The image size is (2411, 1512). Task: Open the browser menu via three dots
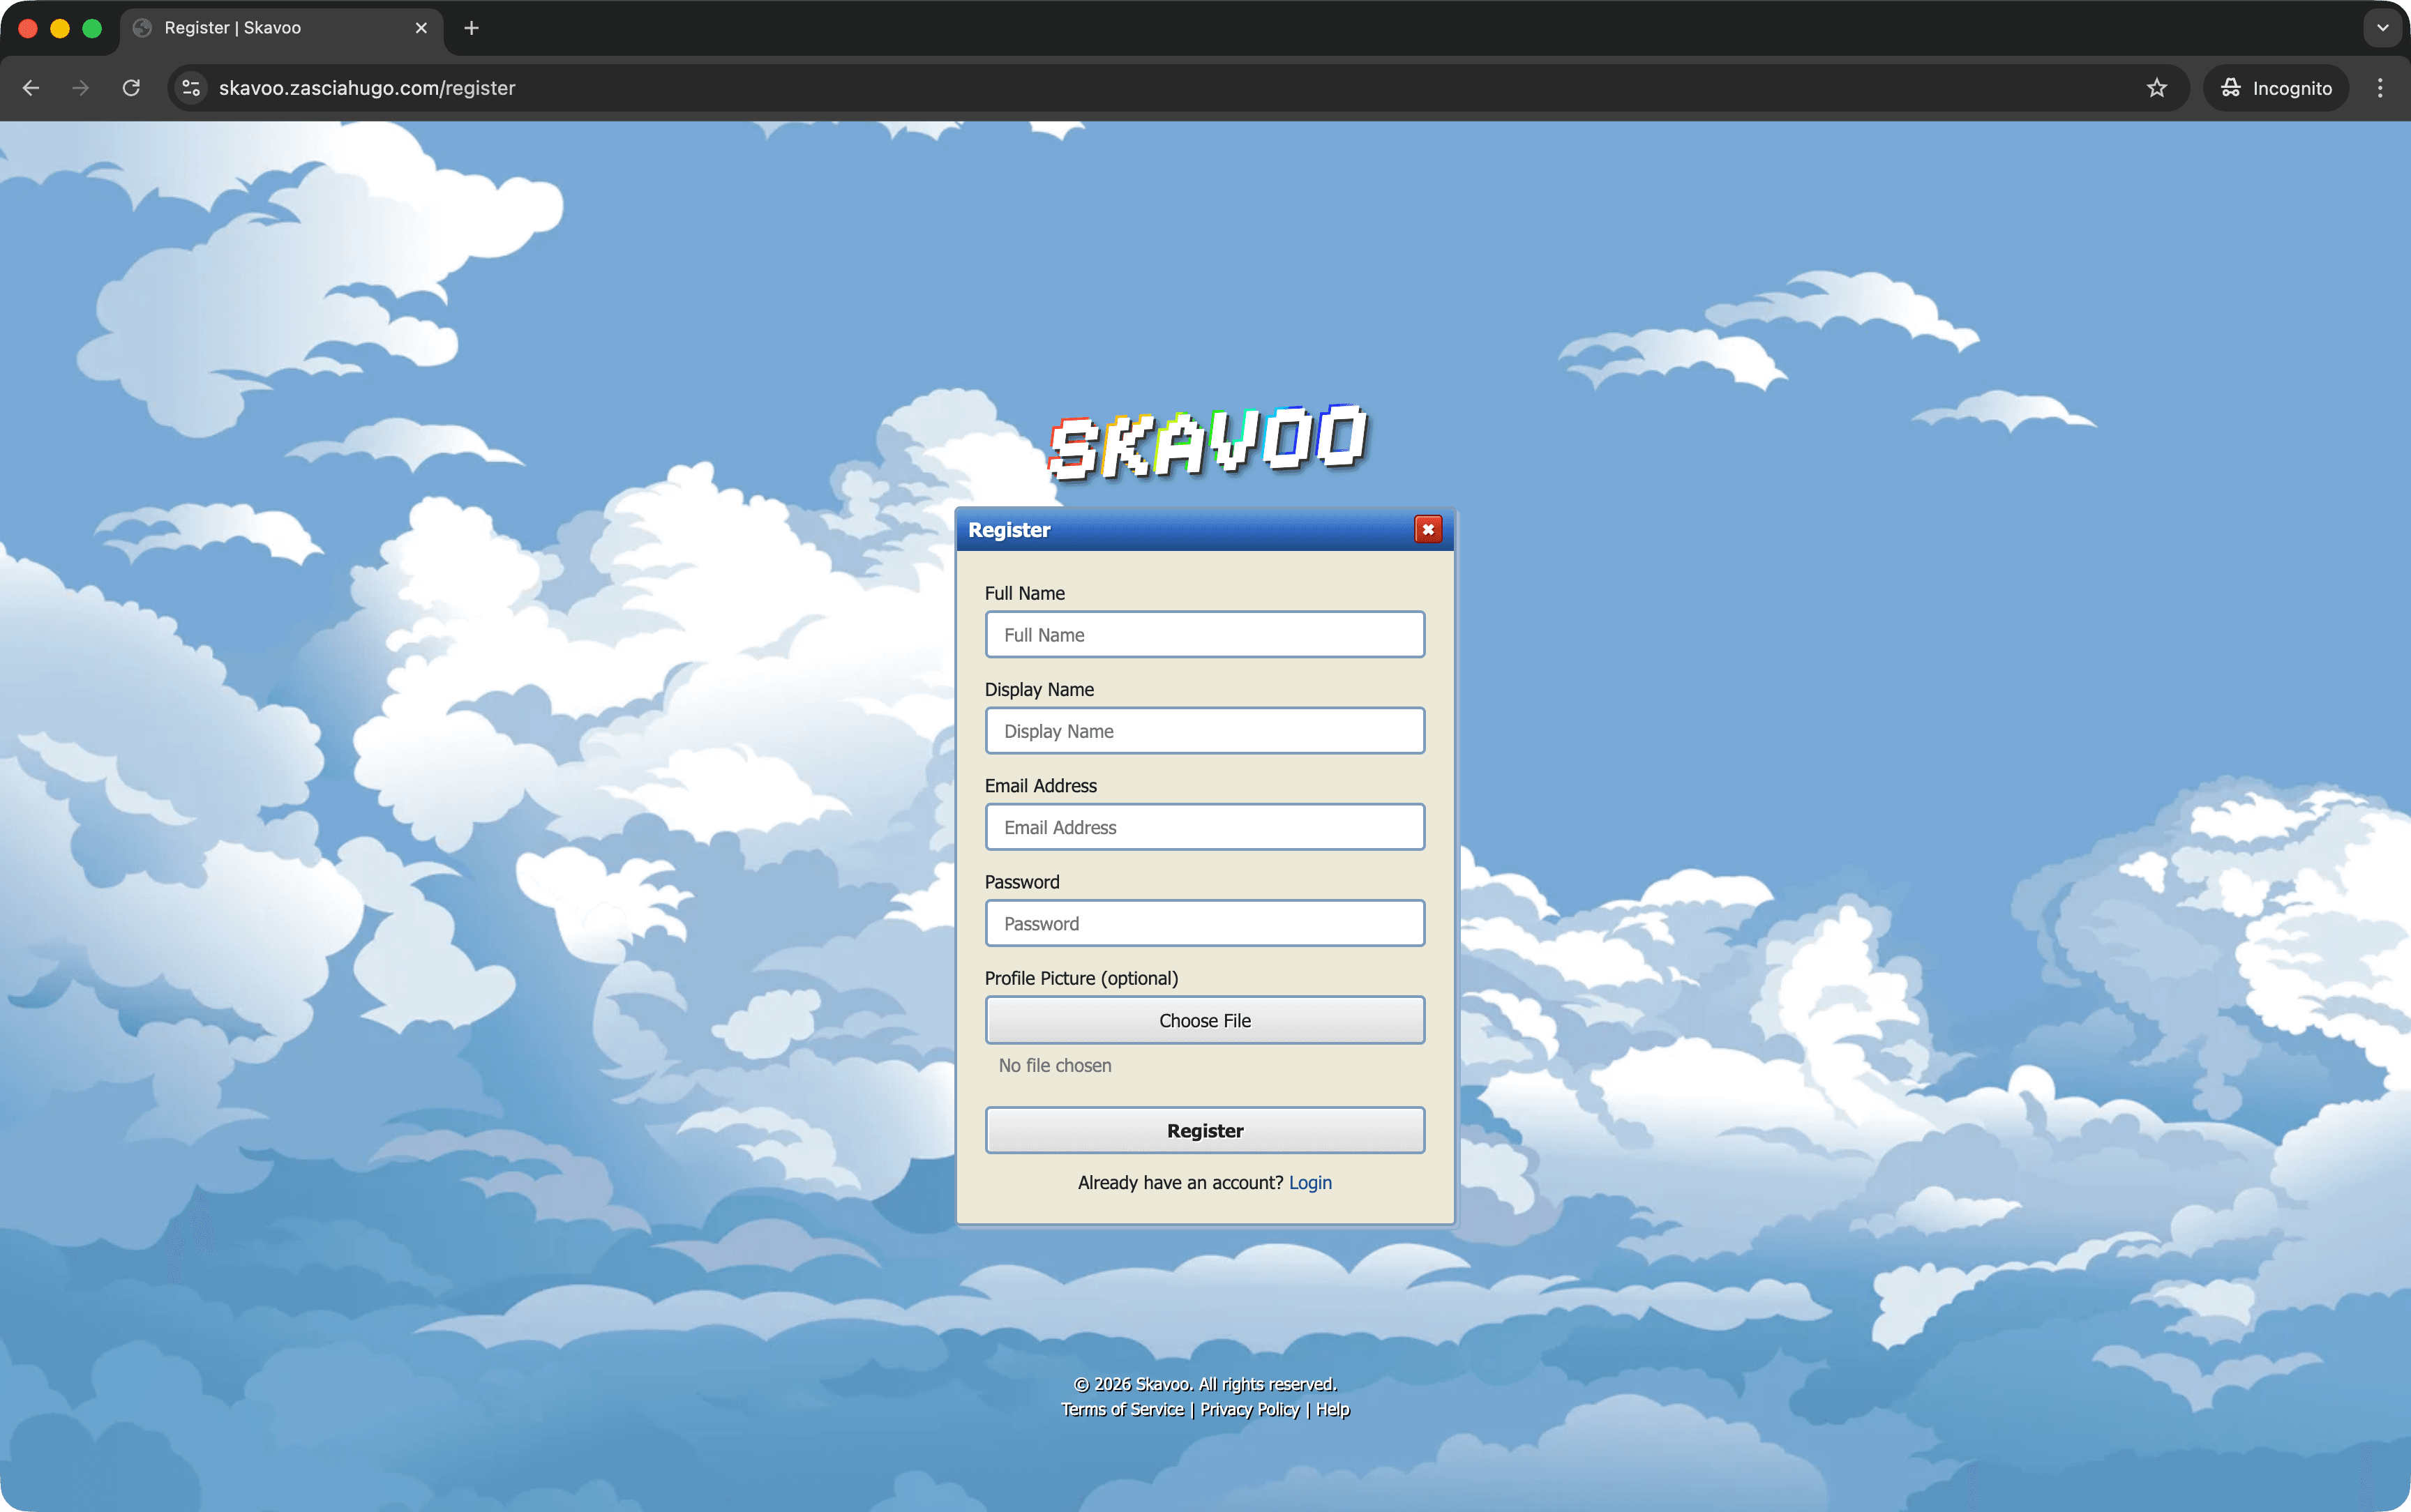point(2382,88)
